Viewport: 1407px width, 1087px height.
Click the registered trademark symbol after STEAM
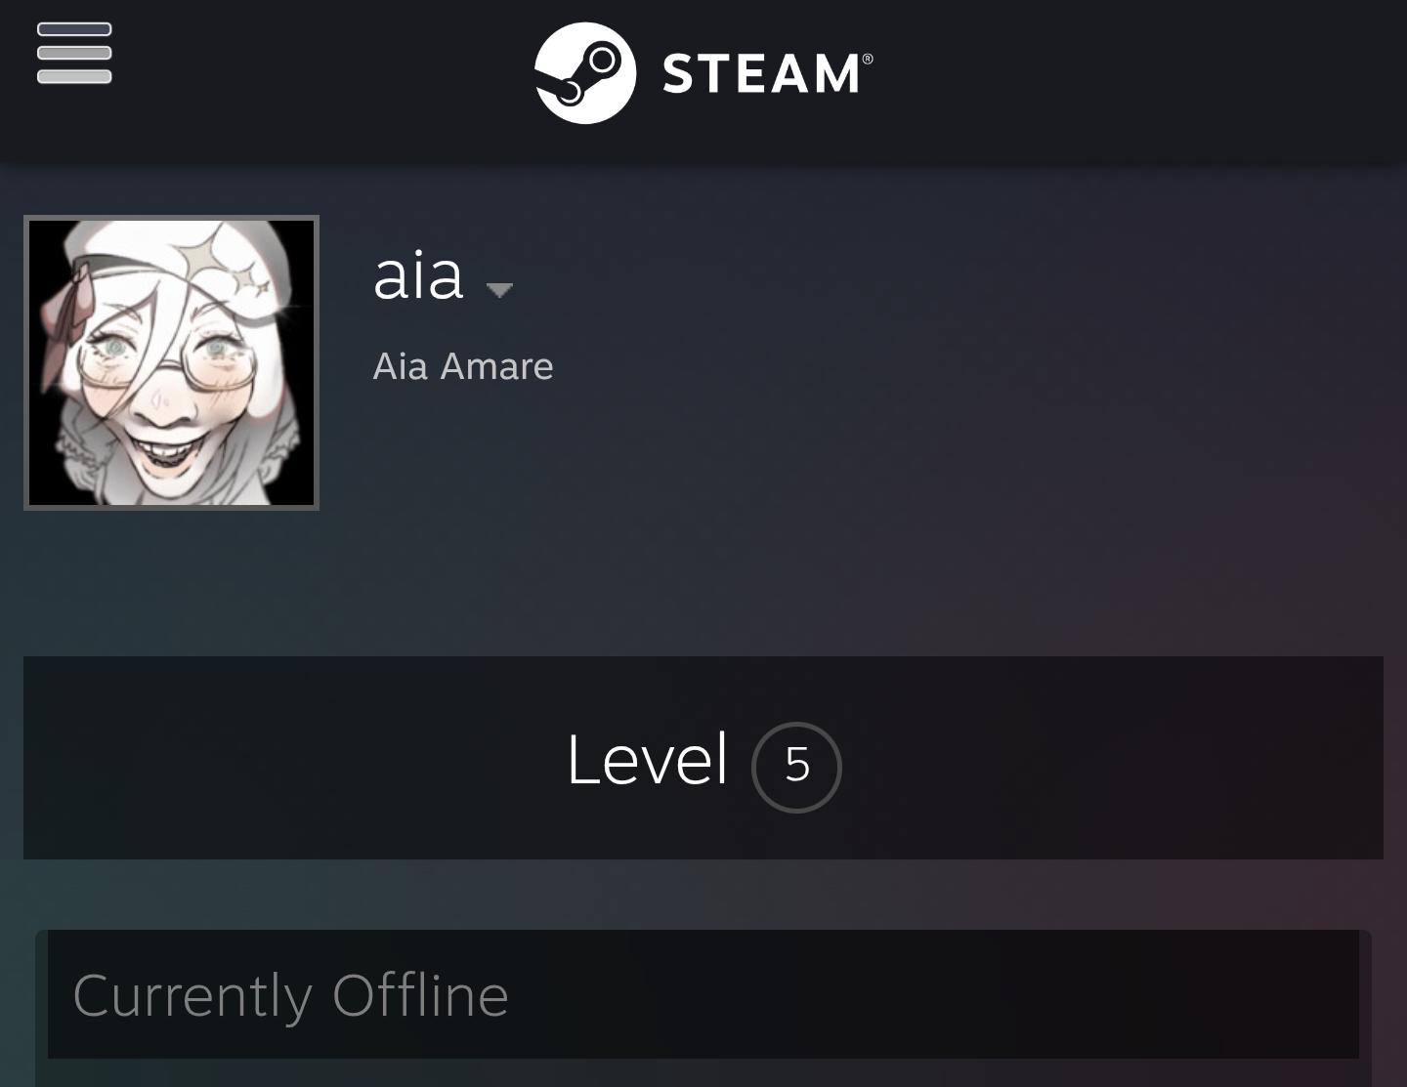(868, 60)
